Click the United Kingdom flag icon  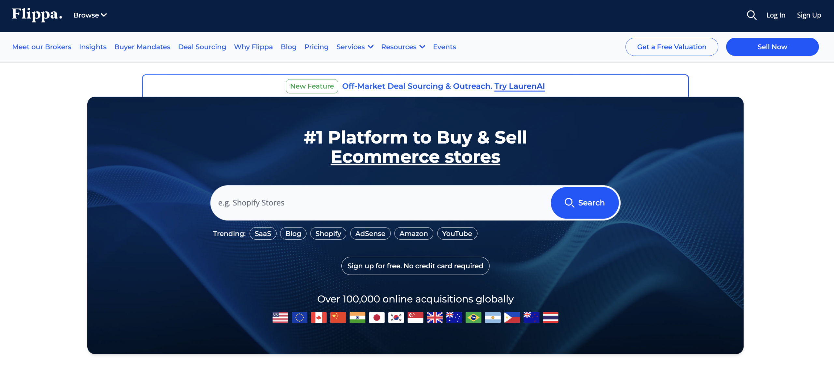pyautogui.click(x=435, y=318)
